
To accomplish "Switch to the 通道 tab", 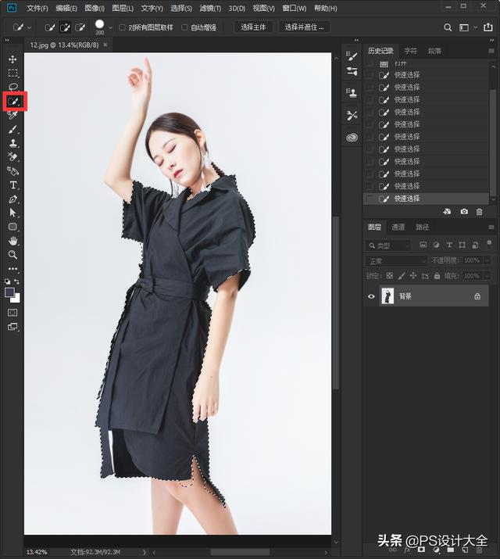I will pyautogui.click(x=398, y=227).
